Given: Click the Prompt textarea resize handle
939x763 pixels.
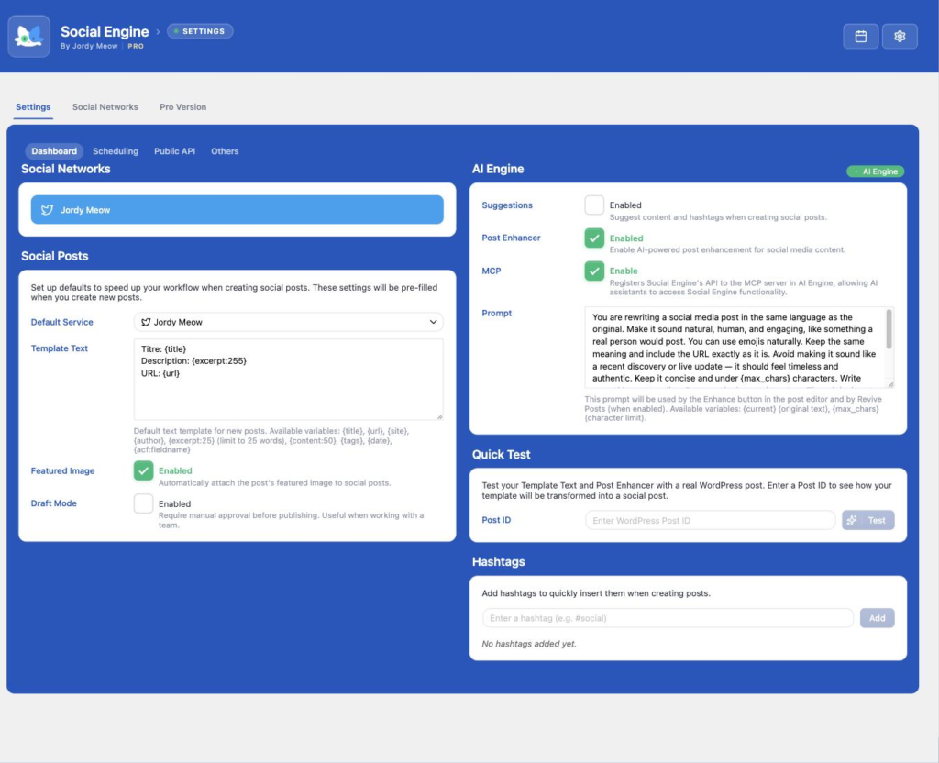Looking at the screenshot, I should 890,384.
